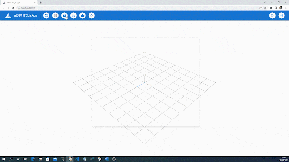Open a new browser tab
Screen dimensions: 289x162
tap(40, 3)
